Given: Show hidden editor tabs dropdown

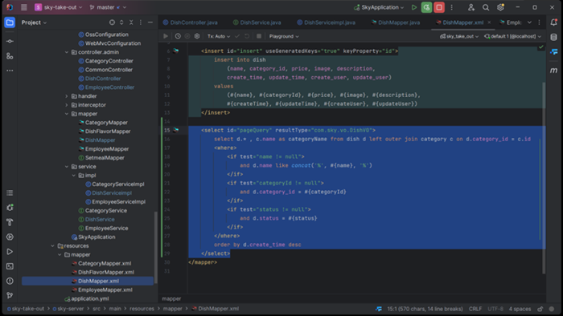Looking at the screenshot, I should tap(529, 22).
